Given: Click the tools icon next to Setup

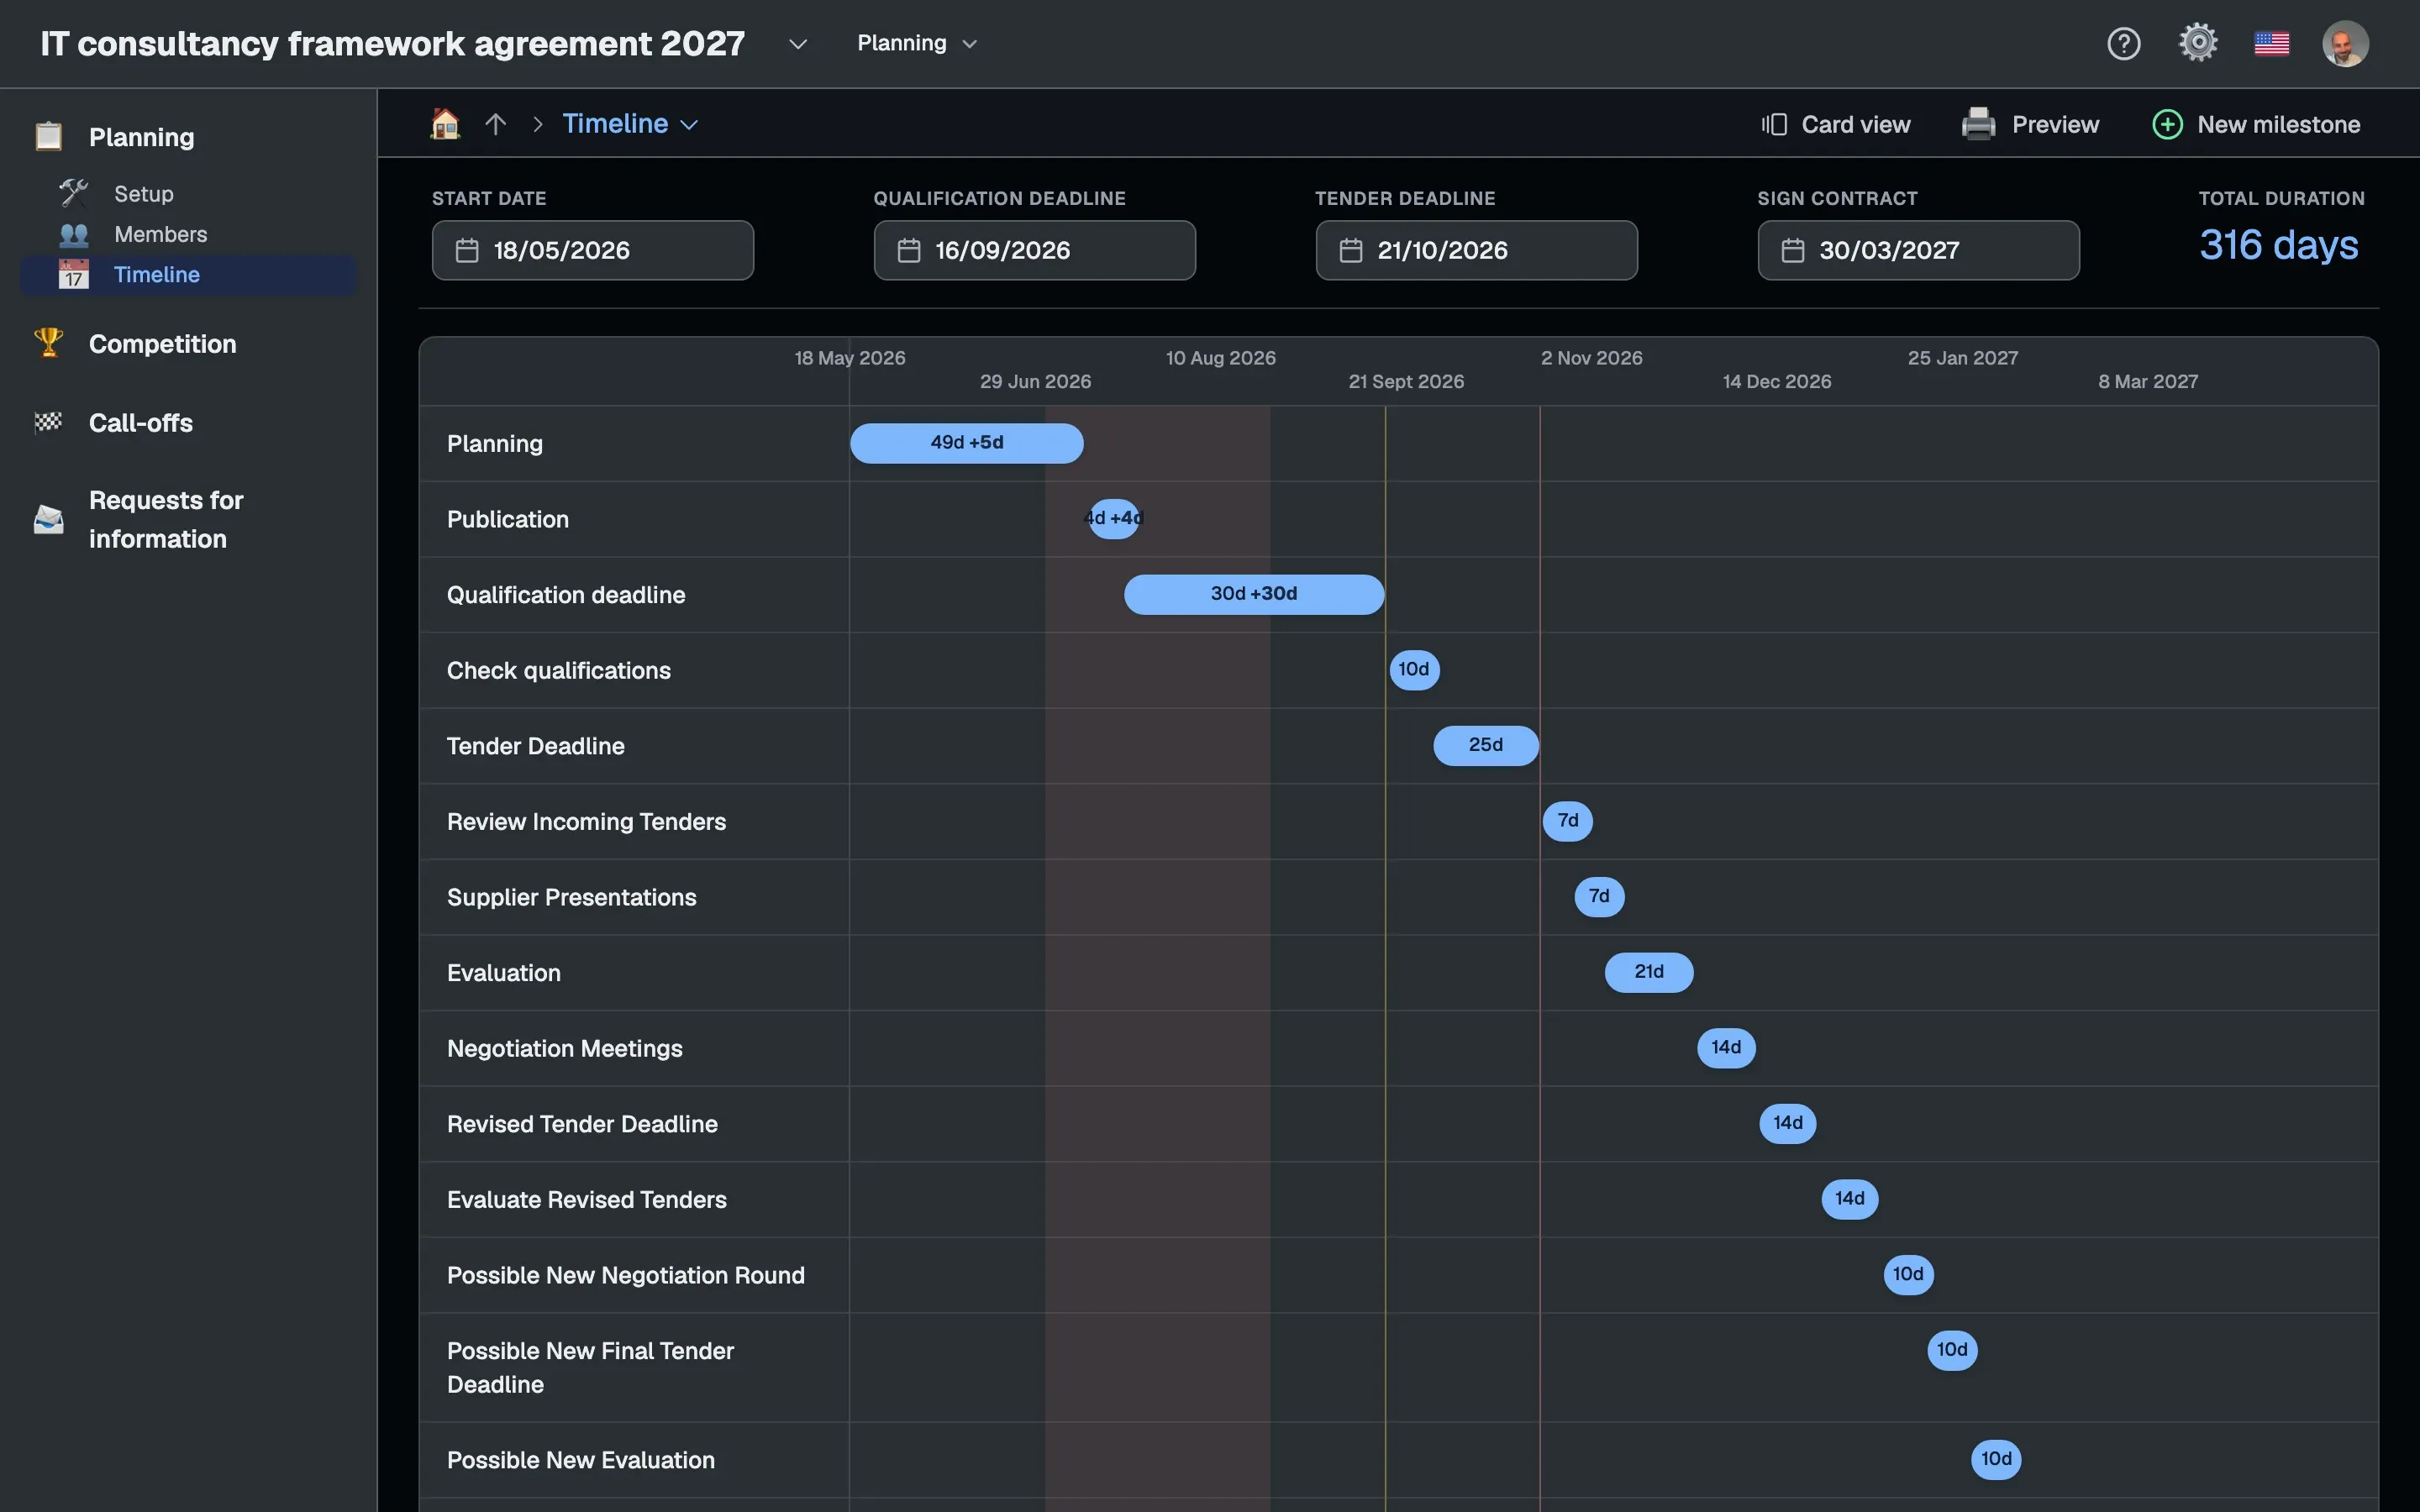Looking at the screenshot, I should coord(74,193).
